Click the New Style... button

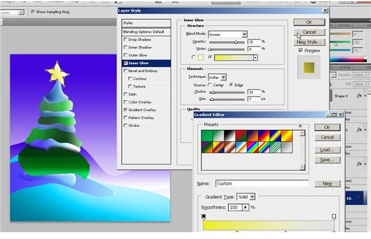click(309, 42)
